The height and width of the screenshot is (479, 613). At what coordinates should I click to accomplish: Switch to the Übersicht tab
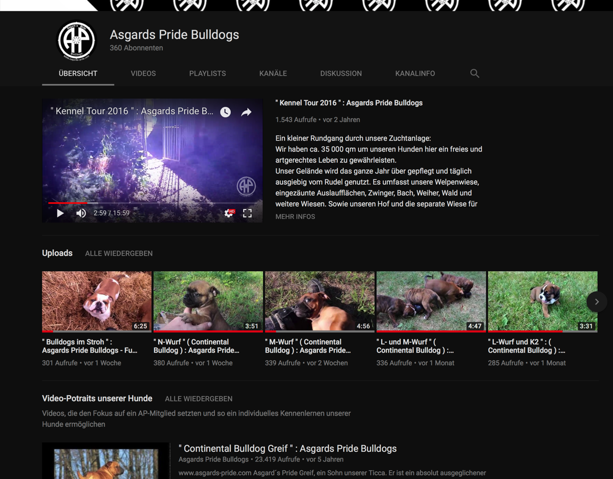78,73
